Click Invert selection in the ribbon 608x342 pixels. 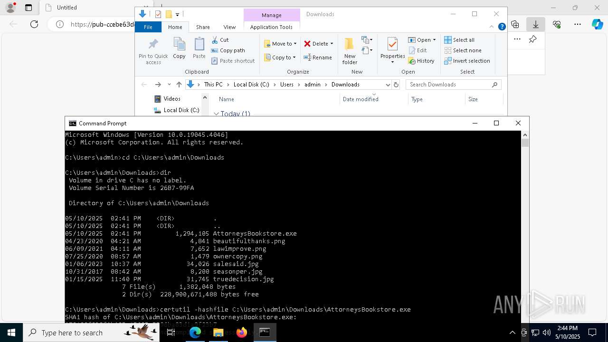coord(467,61)
